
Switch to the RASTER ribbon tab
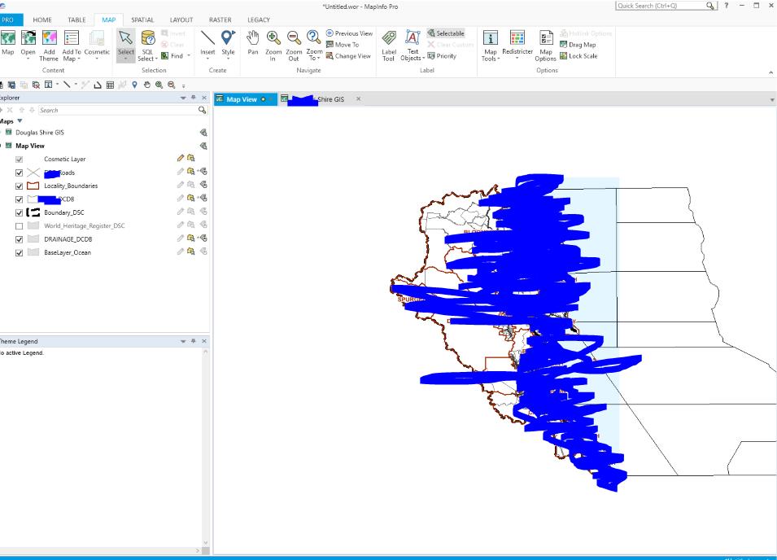pyautogui.click(x=220, y=20)
